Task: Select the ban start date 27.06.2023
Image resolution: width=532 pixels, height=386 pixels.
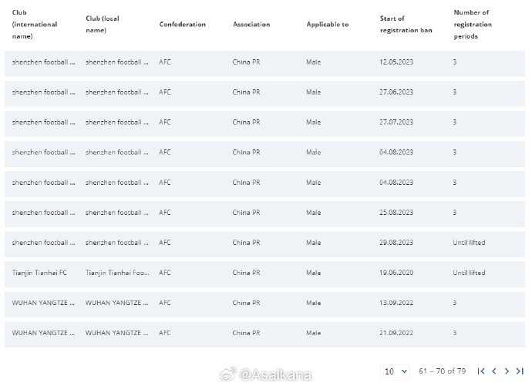Action: [x=396, y=92]
